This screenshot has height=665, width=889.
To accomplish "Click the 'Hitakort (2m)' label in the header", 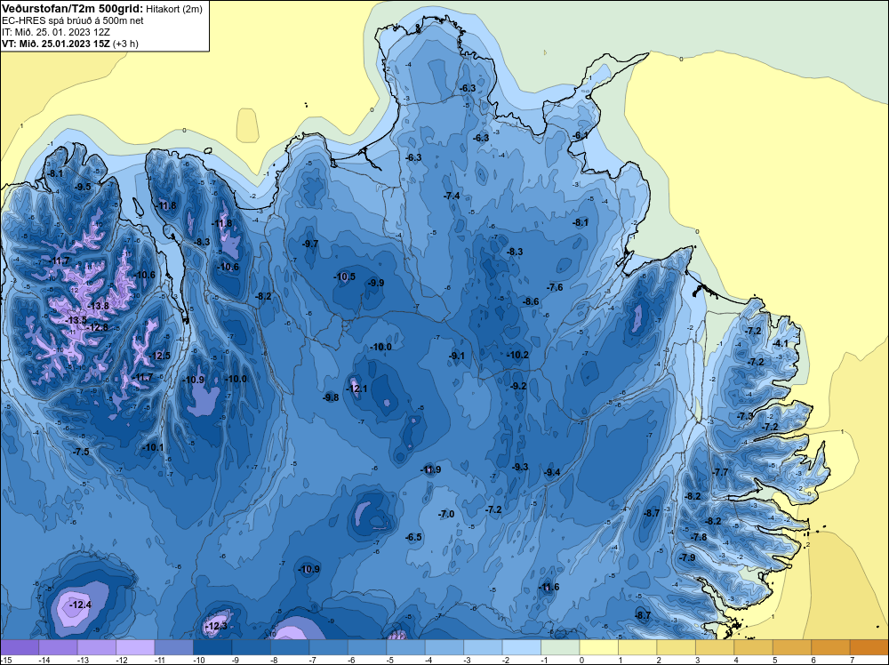I will point(174,9).
